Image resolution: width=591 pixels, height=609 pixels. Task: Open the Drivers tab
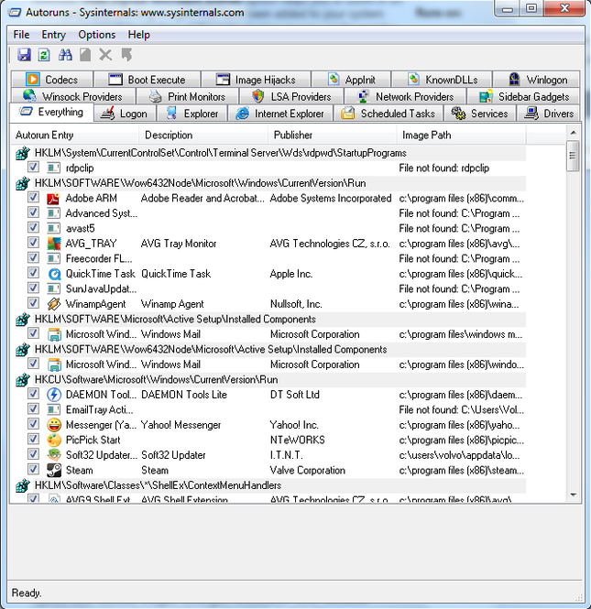pos(548,114)
